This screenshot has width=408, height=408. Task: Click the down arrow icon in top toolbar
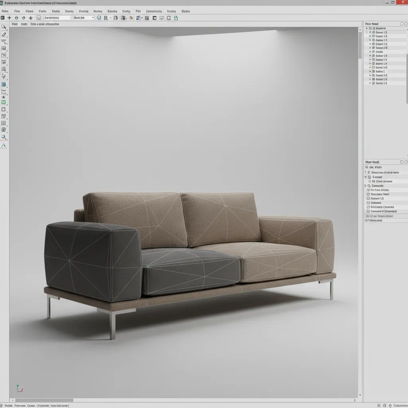point(31,18)
